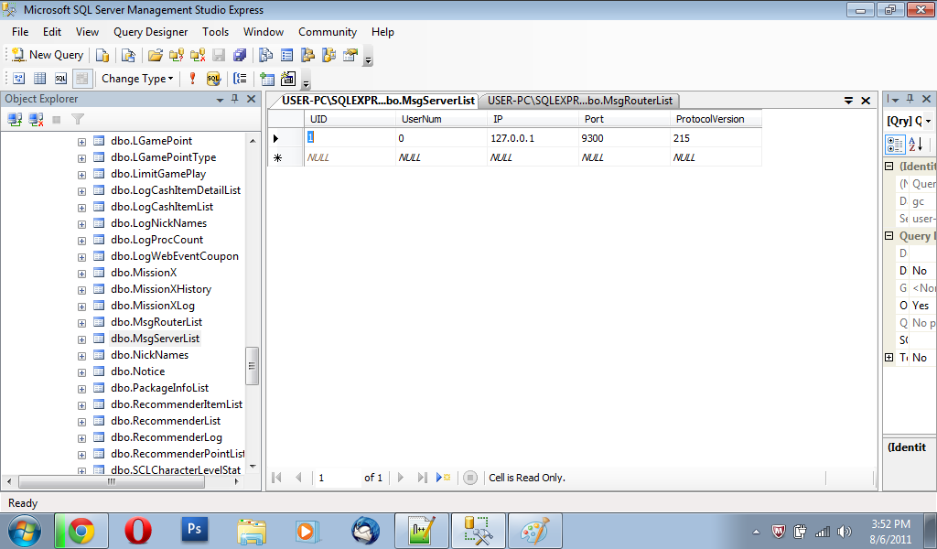The width and height of the screenshot is (937, 549).
Task: Show the Diagram pane icon
Action: 18,79
